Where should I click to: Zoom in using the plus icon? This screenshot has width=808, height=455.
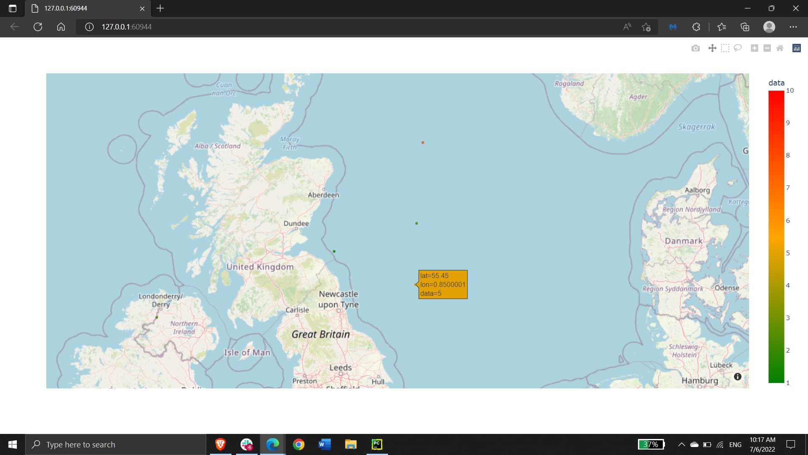coord(754,48)
